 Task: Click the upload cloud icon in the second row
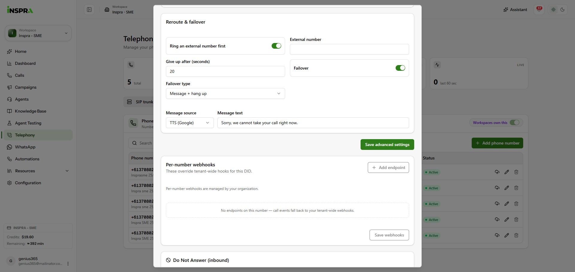(497, 188)
